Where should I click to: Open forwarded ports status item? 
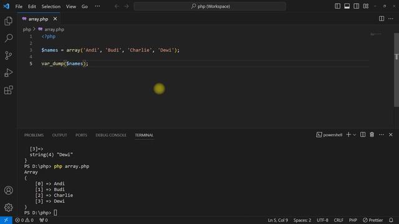tap(44, 220)
